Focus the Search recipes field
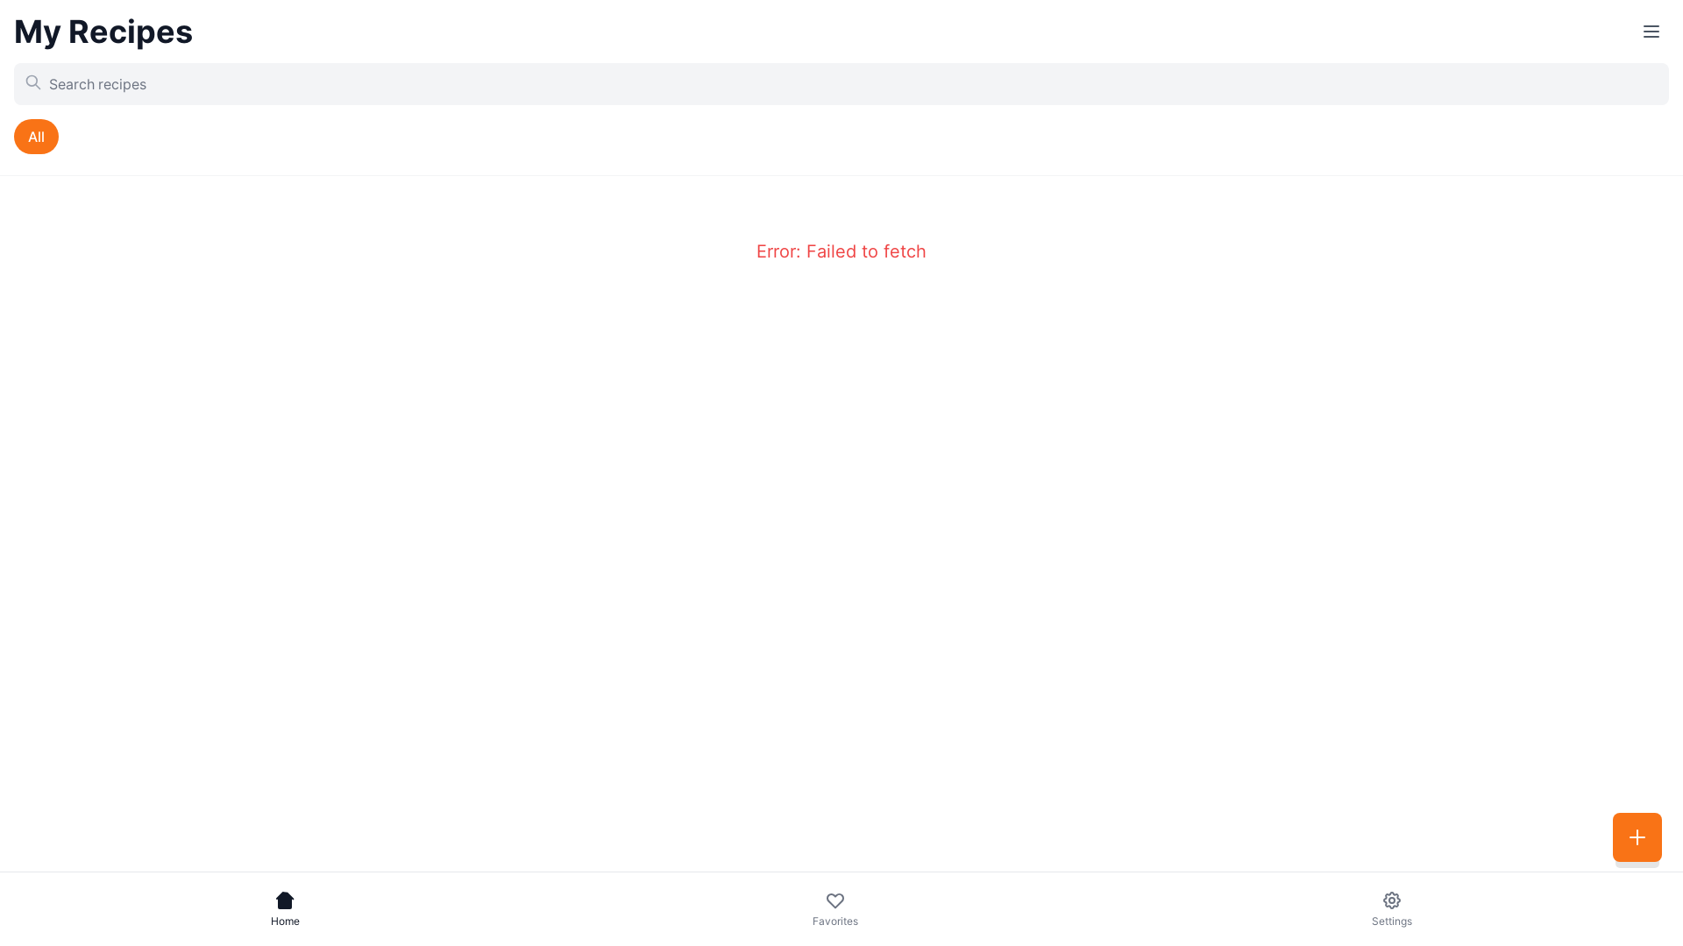The height and width of the screenshot is (946, 1683). [x=841, y=84]
